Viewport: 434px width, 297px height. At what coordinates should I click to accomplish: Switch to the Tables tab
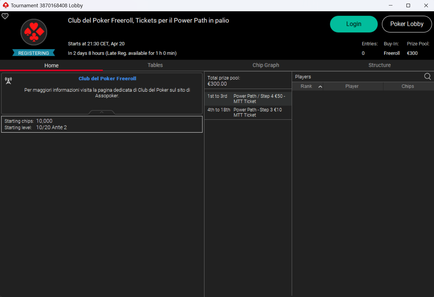155,65
